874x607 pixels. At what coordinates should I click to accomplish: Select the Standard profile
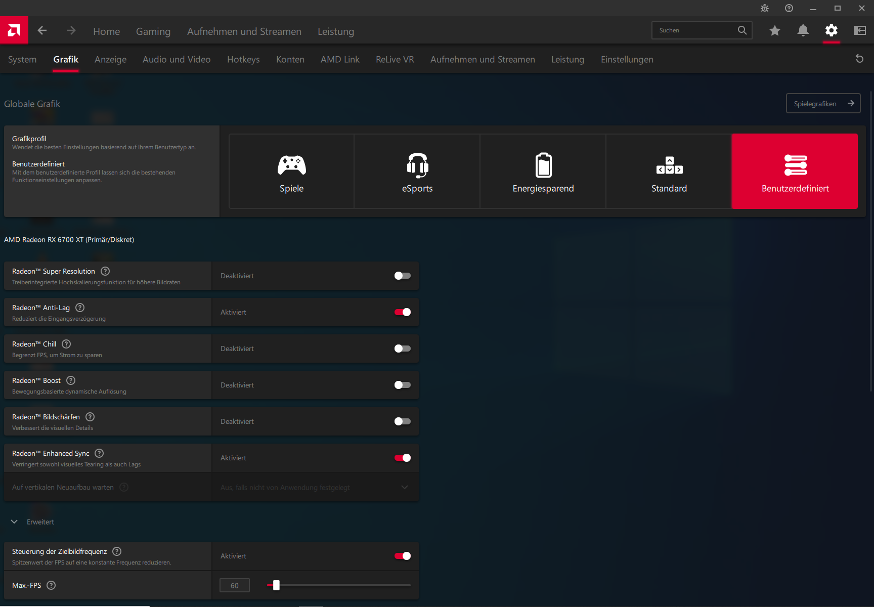[669, 171]
